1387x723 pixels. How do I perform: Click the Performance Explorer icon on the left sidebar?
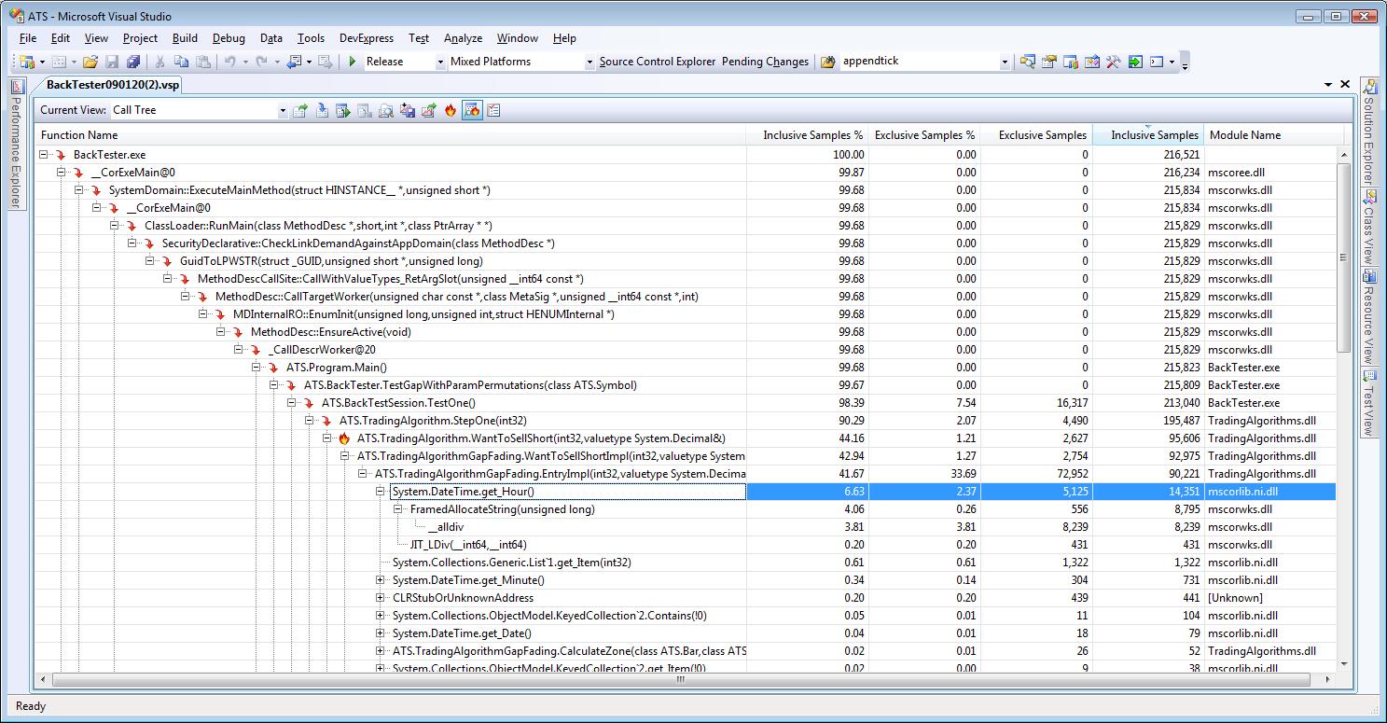tap(17, 88)
